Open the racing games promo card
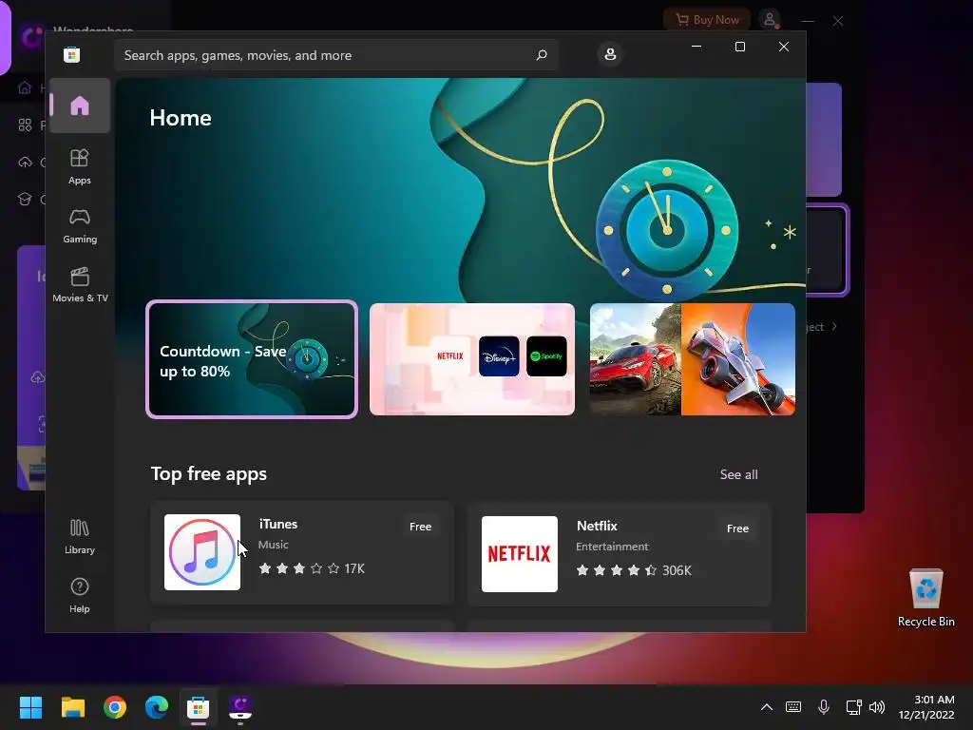Image resolution: width=973 pixels, height=730 pixels. click(x=693, y=359)
